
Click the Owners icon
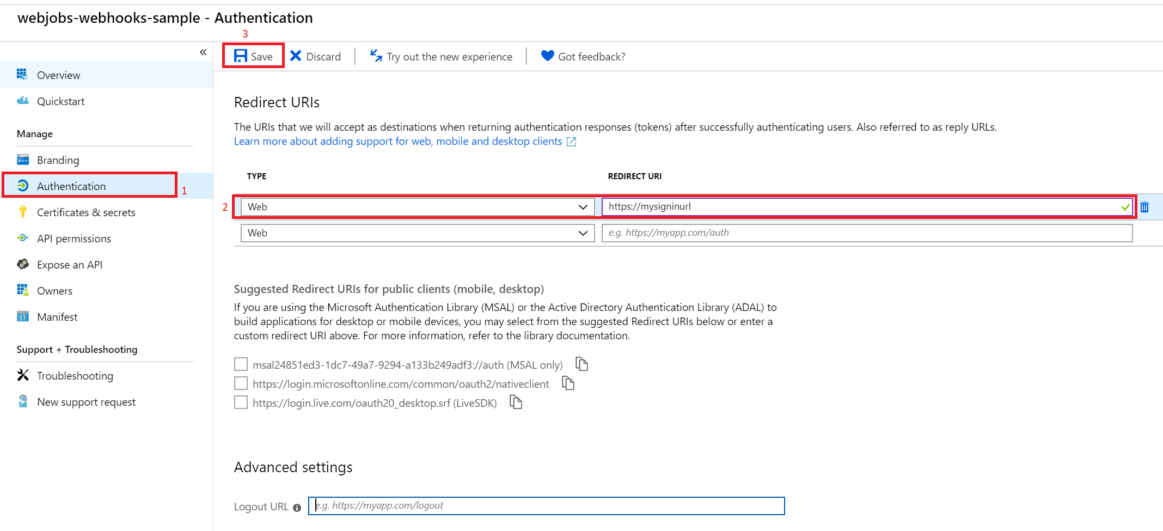[22, 290]
